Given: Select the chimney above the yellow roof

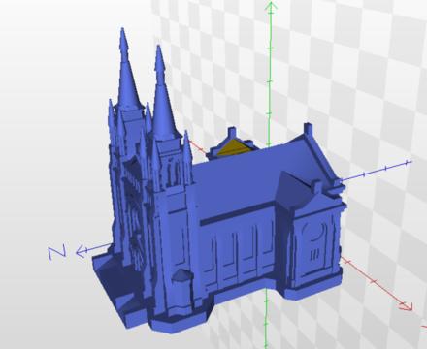Looking at the screenshot, I should click(232, 132).
